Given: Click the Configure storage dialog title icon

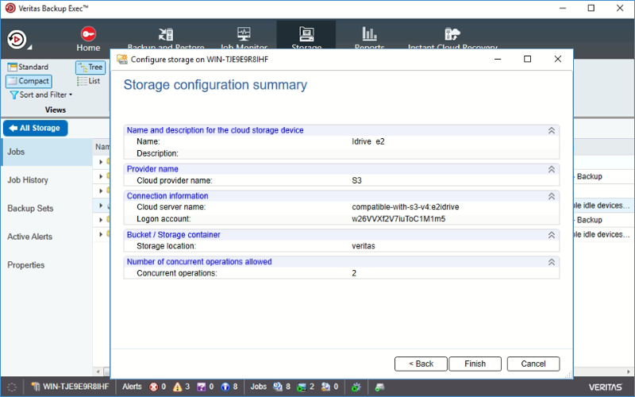Looking at the screenshot, I should coord(122,59).
